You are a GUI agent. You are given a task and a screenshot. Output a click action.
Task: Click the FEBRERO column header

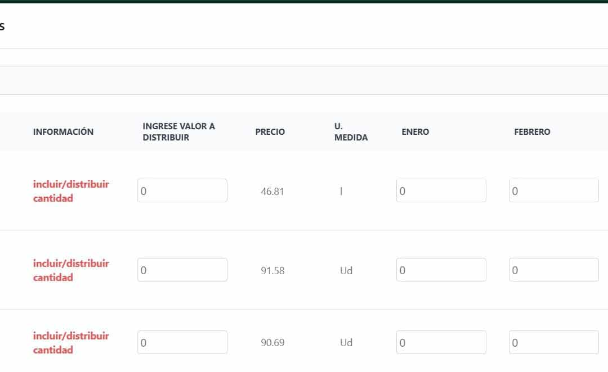point(532,132)
